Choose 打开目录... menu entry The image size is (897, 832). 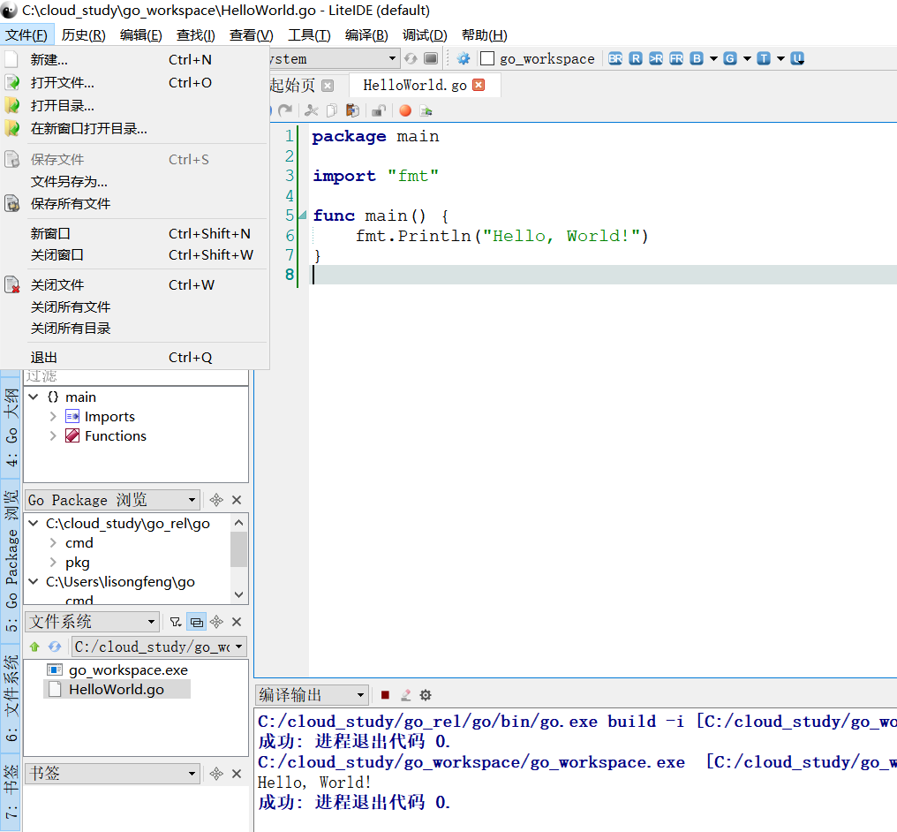pos(135,106)
